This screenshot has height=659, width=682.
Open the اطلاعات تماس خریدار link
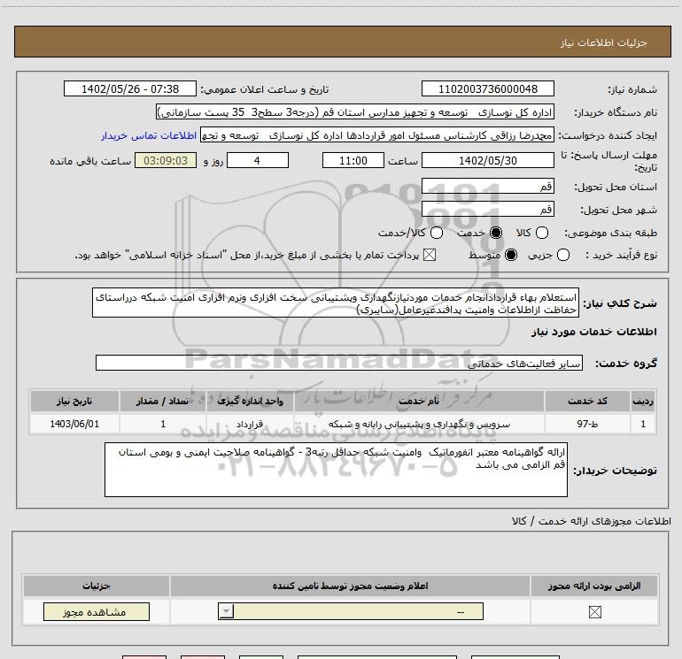click(149, 135)
